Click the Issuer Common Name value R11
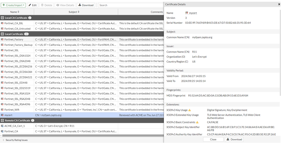 [x=194, y=52]
